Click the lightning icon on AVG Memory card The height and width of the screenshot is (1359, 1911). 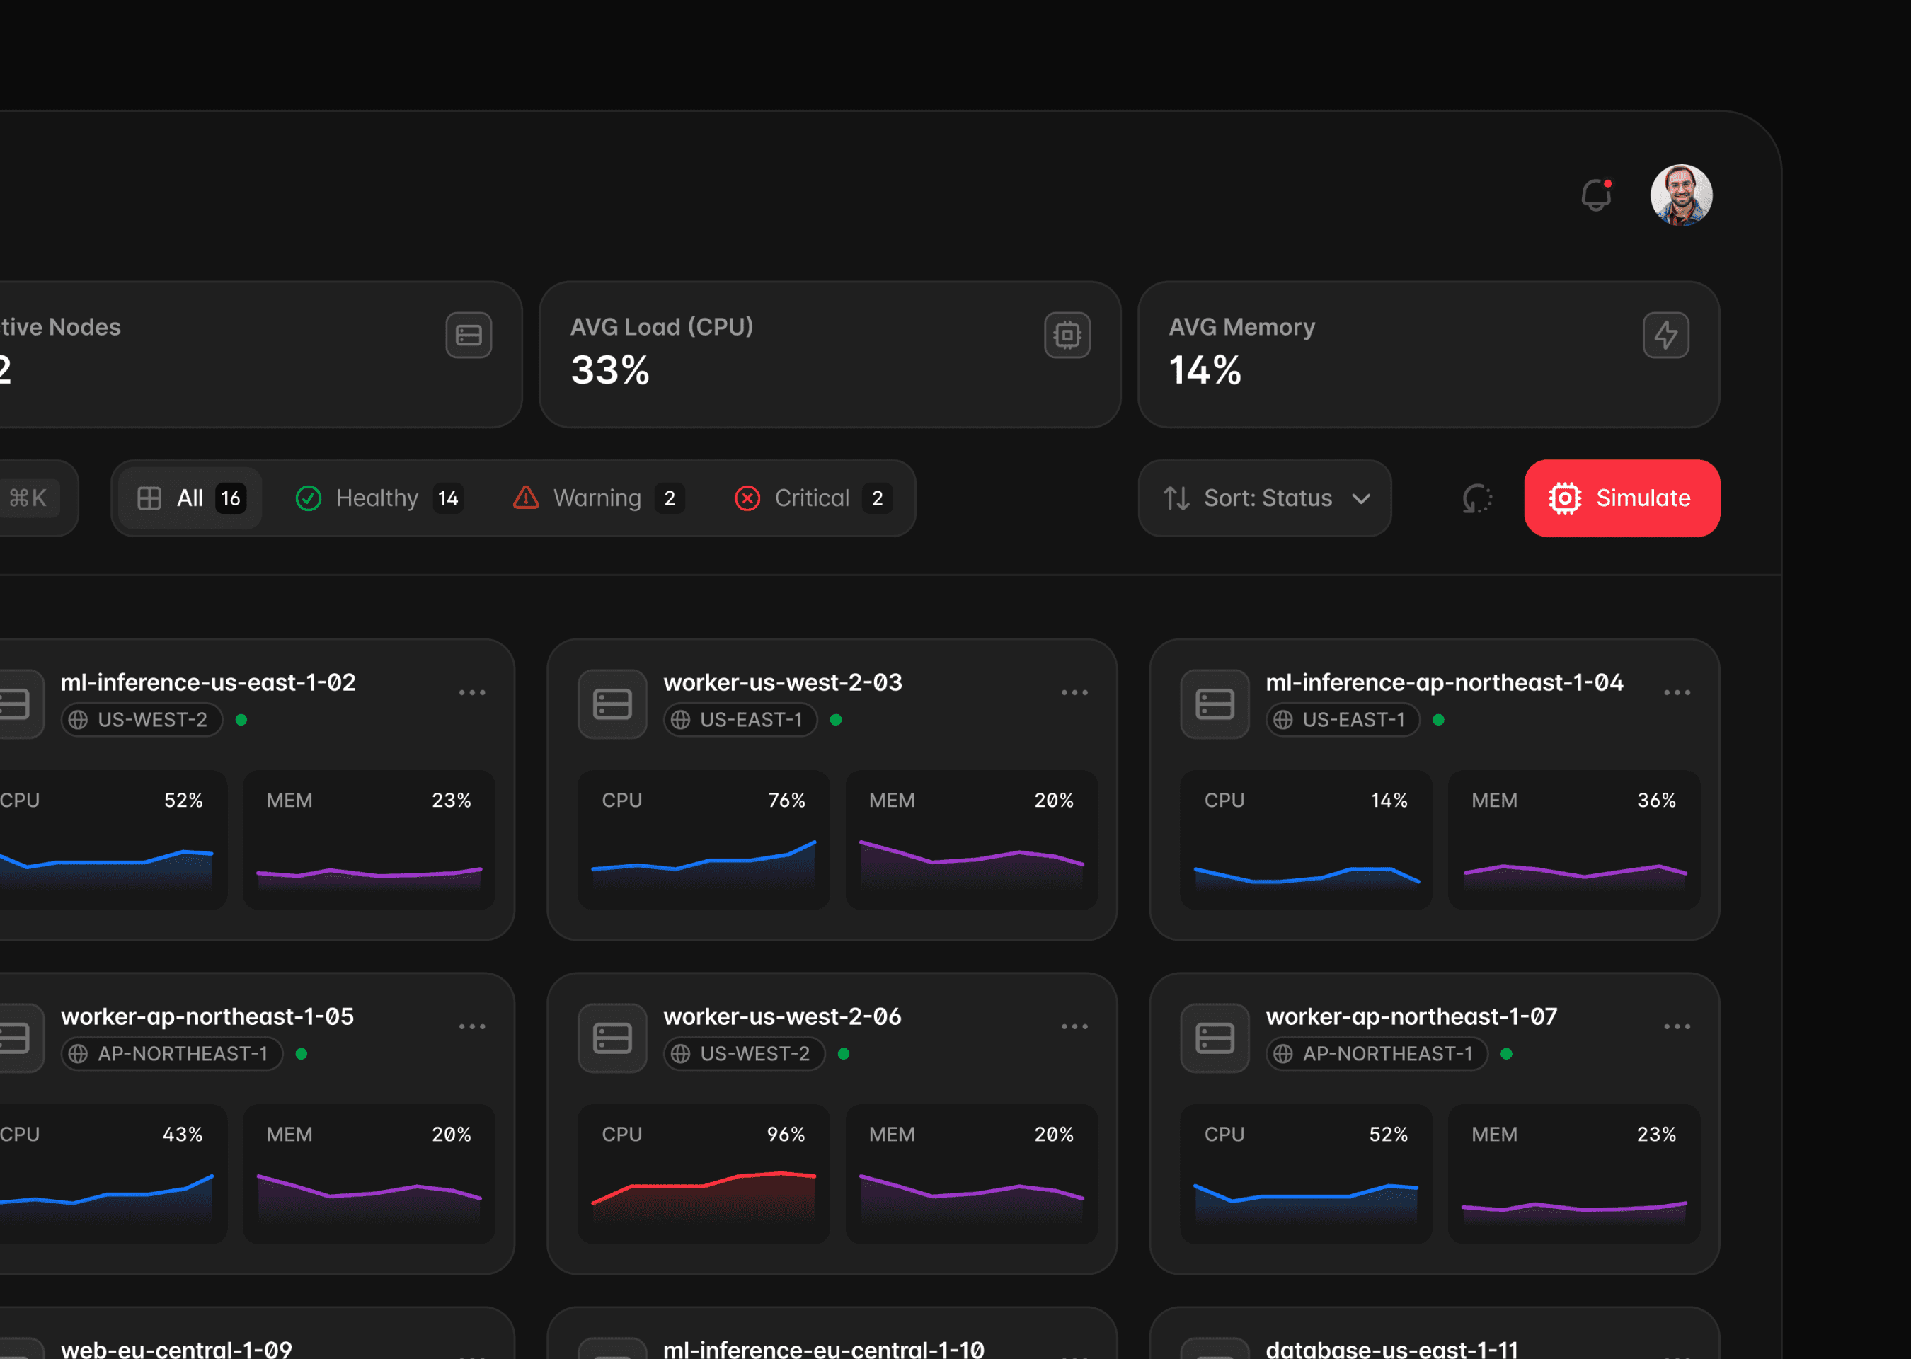click(1665, 336)
